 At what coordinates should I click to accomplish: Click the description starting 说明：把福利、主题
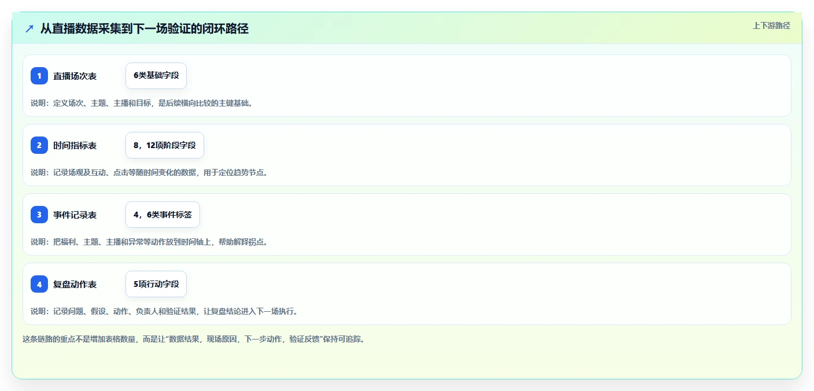pyautogui.click(x=149, y=242)
